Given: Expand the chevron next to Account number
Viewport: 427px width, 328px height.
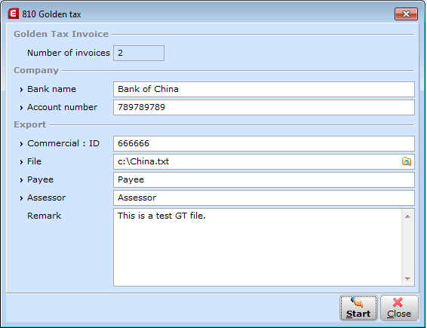Looking at the screenshot, I should (x=21, y=108).
